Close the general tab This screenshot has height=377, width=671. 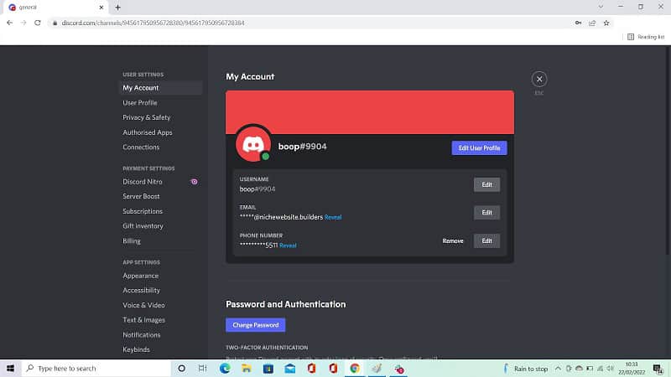101,8
